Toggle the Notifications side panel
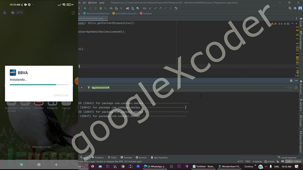This screenshot has height=170, width=303. [301, 87]
